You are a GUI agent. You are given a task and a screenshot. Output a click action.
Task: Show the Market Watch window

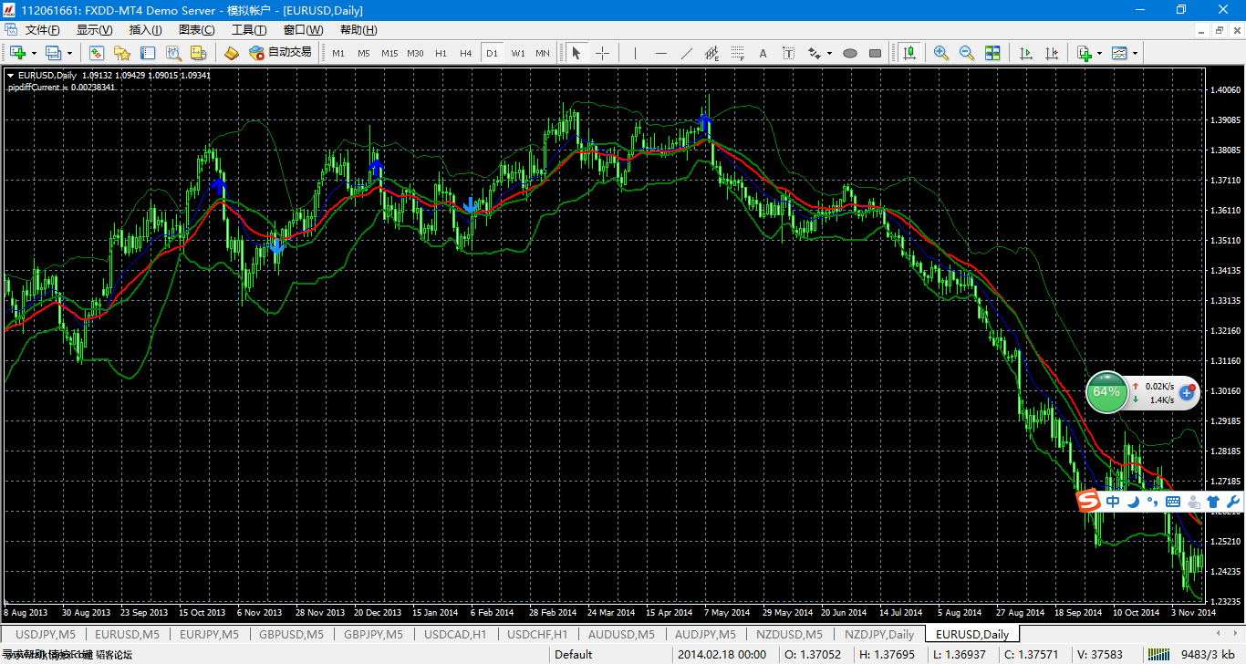[97, 53]
